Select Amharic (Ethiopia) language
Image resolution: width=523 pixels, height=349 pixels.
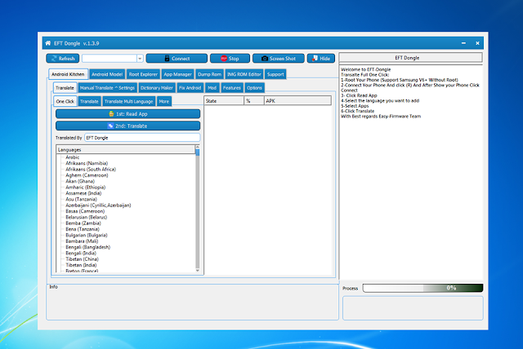(85, 187)
